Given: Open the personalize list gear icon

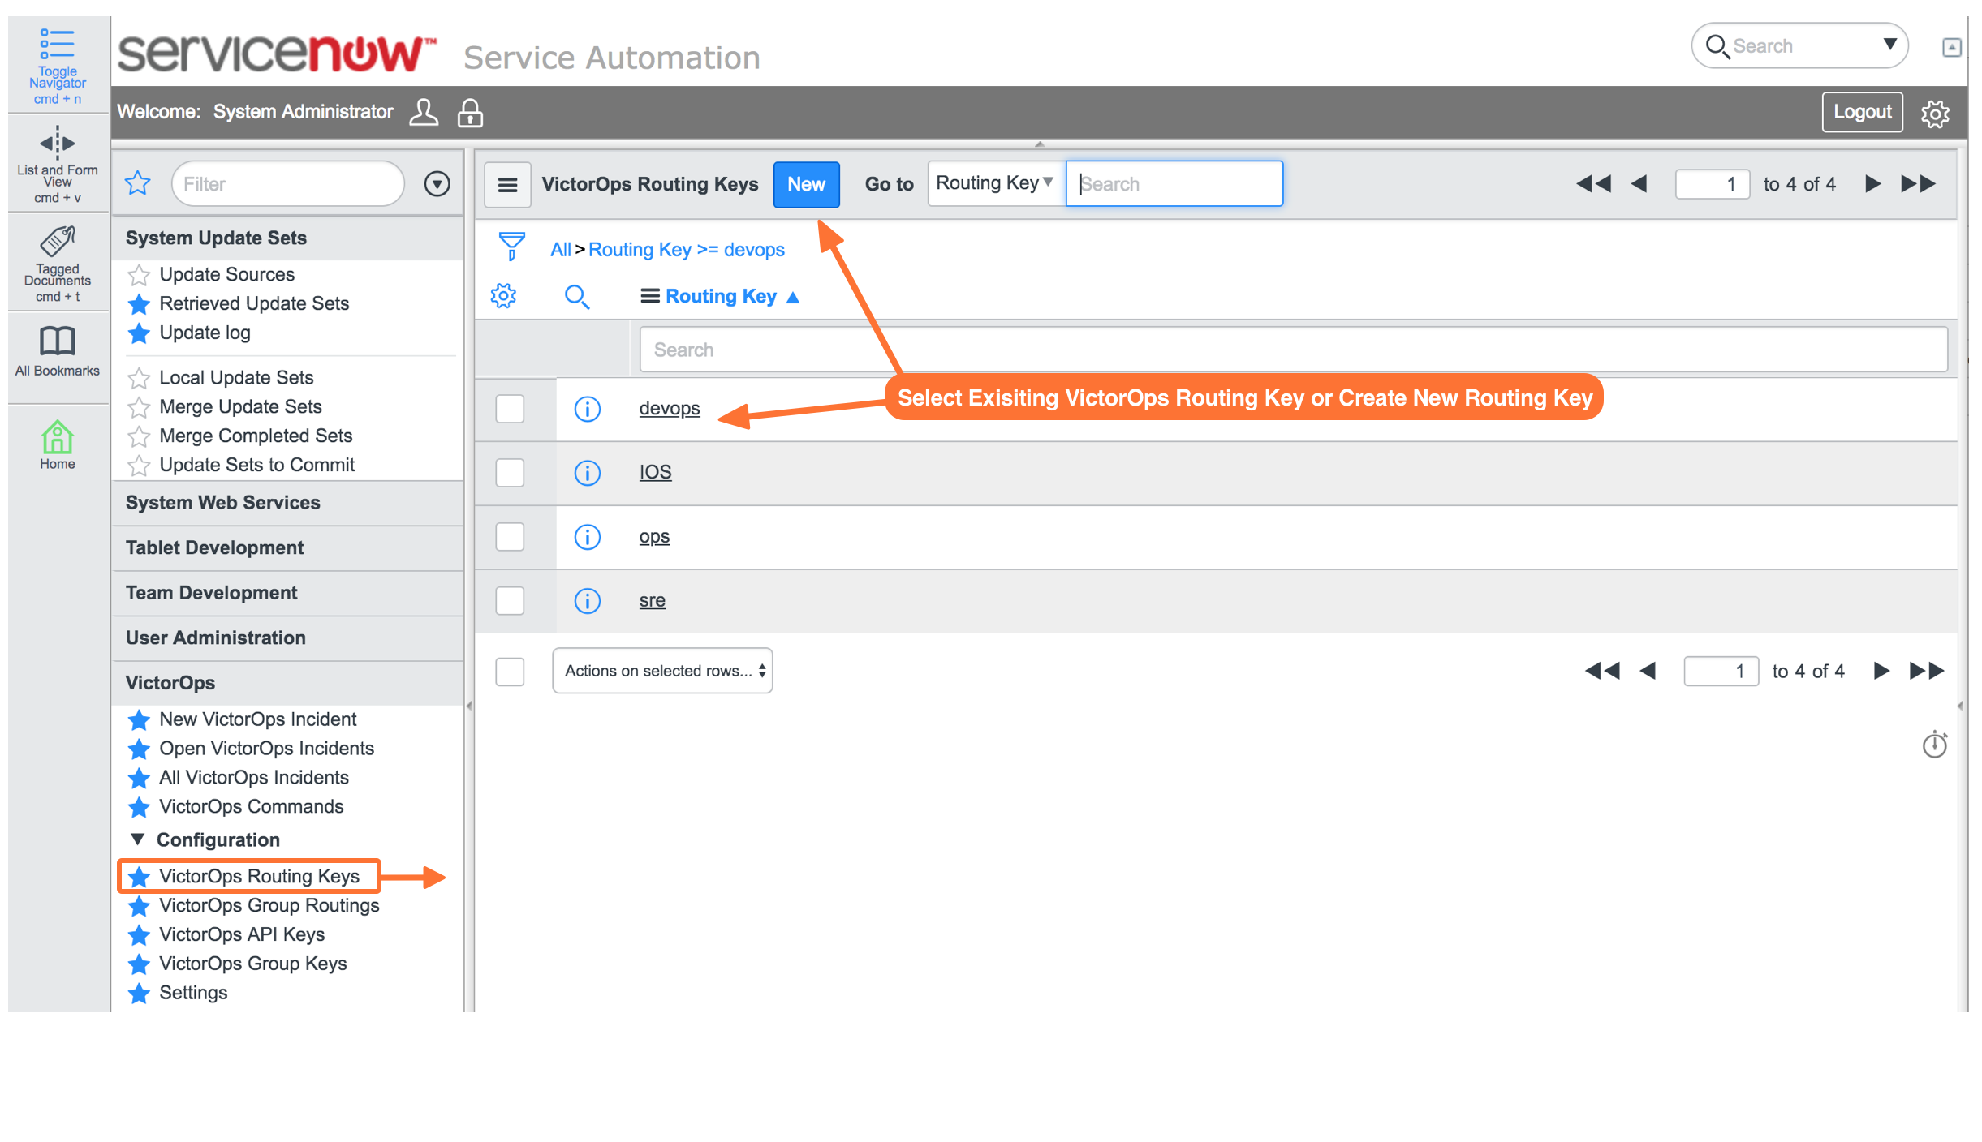Looking at the screenshot, I should click(x=503, y=296).
